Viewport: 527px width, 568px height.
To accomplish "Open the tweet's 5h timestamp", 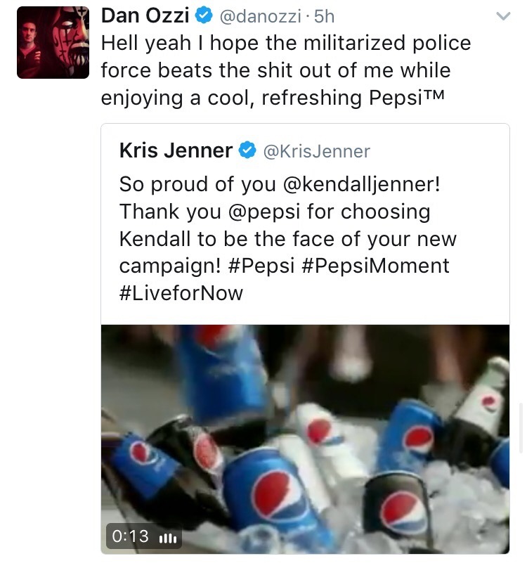I will [323, 15].
